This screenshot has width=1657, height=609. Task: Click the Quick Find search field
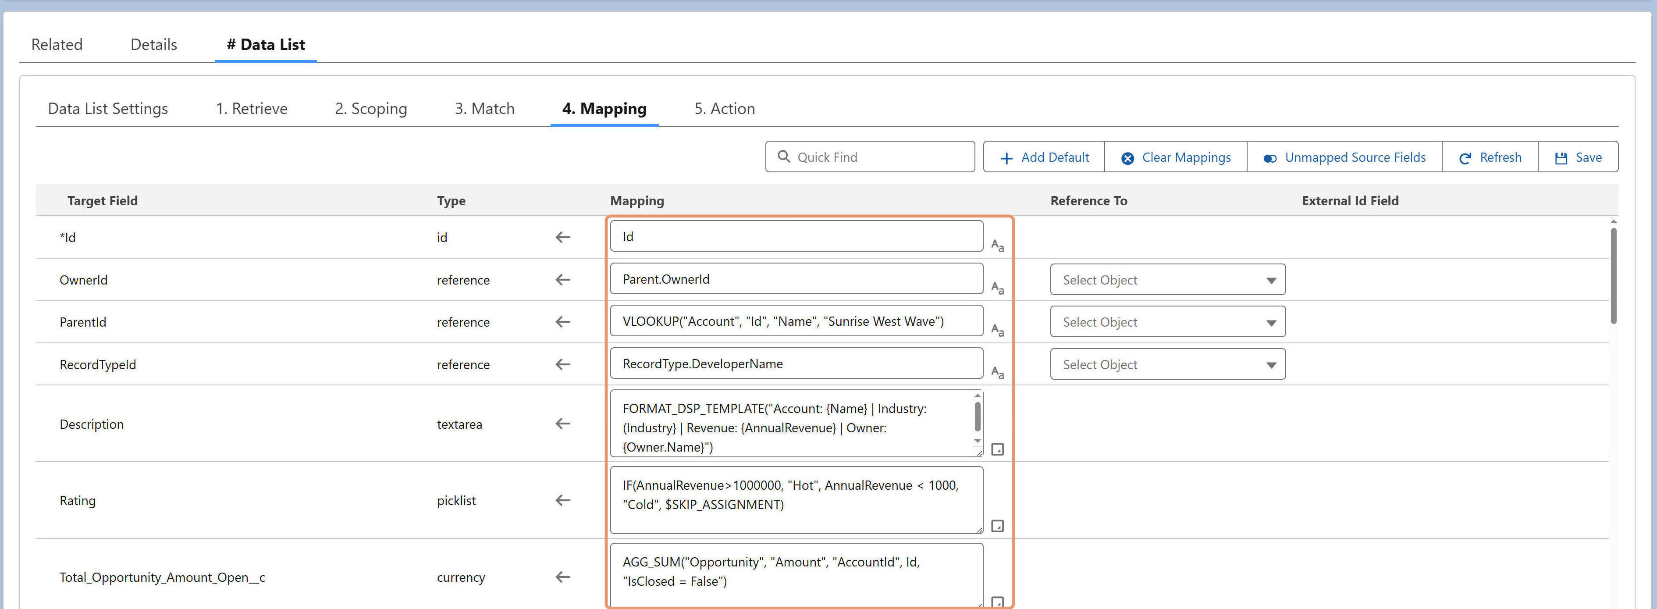(870, 157)
